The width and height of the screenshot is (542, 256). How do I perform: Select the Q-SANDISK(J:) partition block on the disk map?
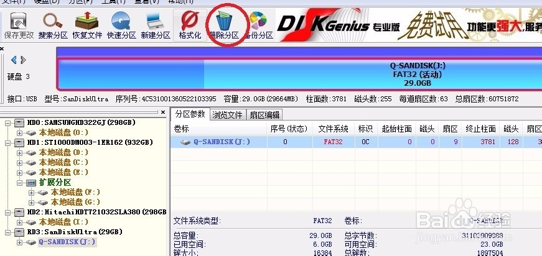point(299,74)
